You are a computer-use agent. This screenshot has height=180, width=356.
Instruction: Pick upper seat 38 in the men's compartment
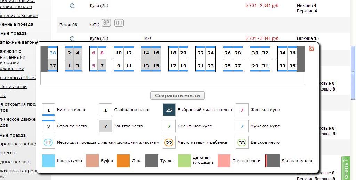click(x=52, y=53)
